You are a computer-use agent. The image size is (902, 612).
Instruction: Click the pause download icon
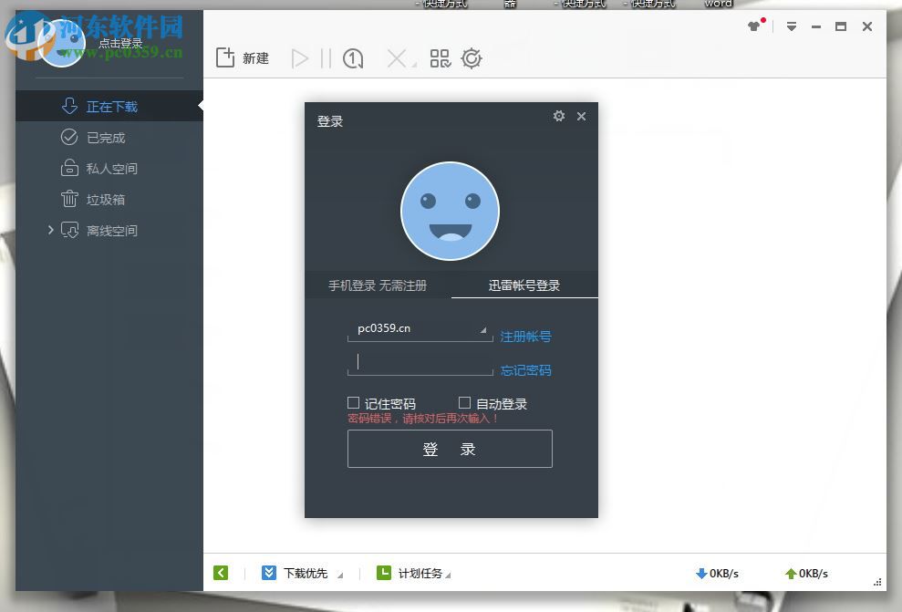[x=327, y=57]
